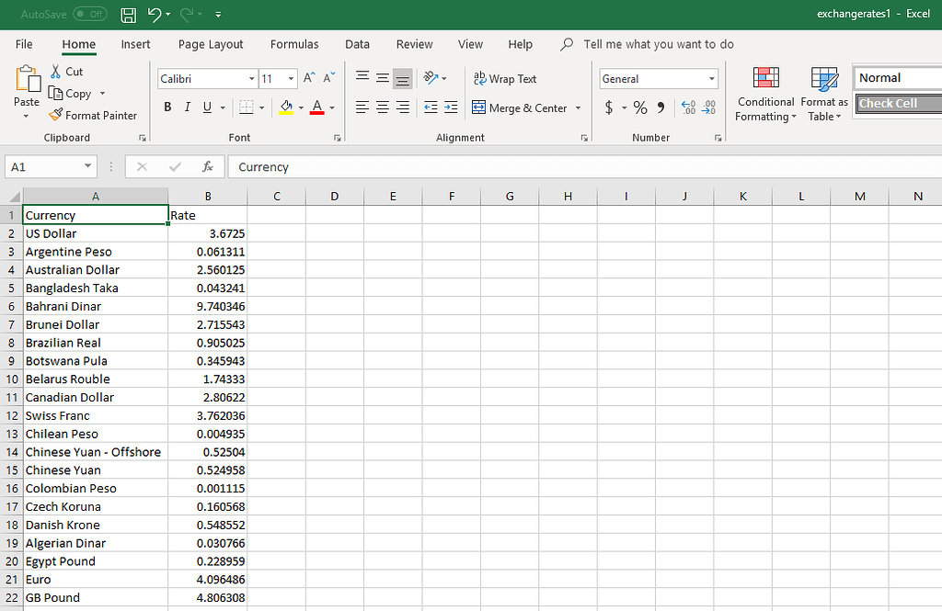The height and width of the screenshot is (611, 942).
Task: Click the Center alignment icon
Action: click(382, 107)
